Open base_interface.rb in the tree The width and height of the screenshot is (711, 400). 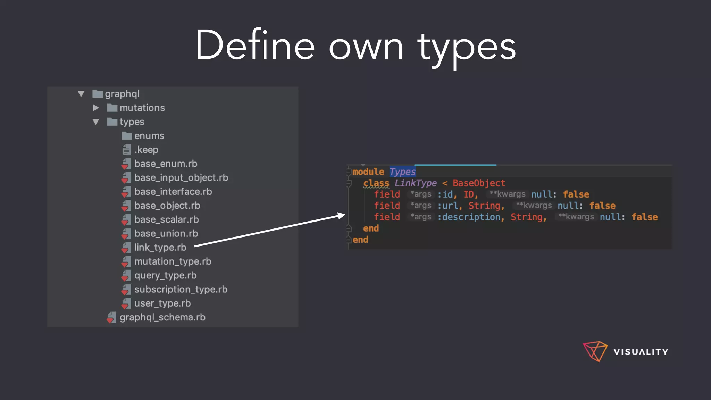pos(173,192)
